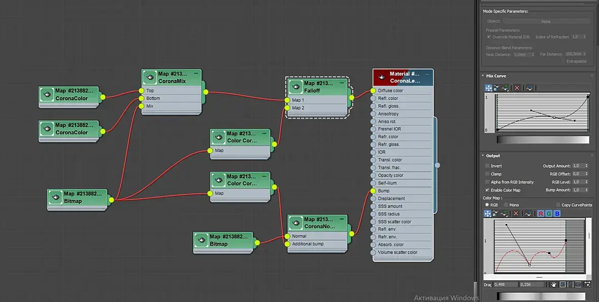Click the RGB Offset value field

click(x=578, y=174)
